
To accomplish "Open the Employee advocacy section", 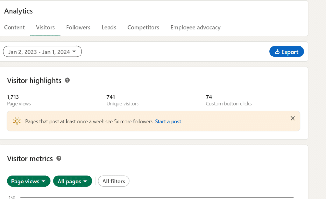I will (x=195, y=27).
